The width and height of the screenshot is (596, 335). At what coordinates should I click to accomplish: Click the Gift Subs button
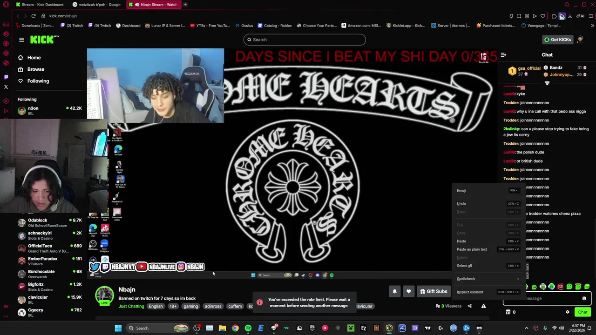[433, 291]
